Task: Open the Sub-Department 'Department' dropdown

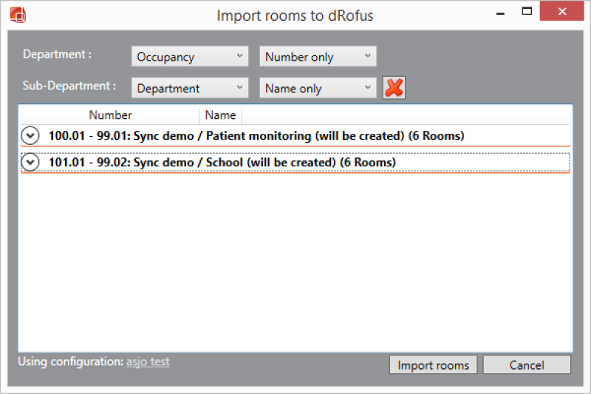Action: pos(191,89)
